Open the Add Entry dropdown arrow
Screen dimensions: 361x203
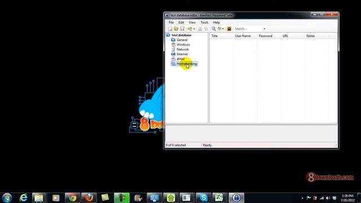pos(194,29)
